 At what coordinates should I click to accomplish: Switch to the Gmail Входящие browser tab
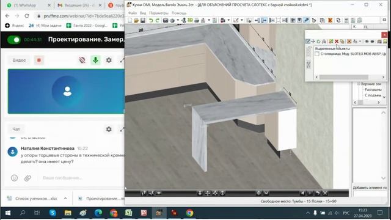pyautogui.click(x=79, y=5)
